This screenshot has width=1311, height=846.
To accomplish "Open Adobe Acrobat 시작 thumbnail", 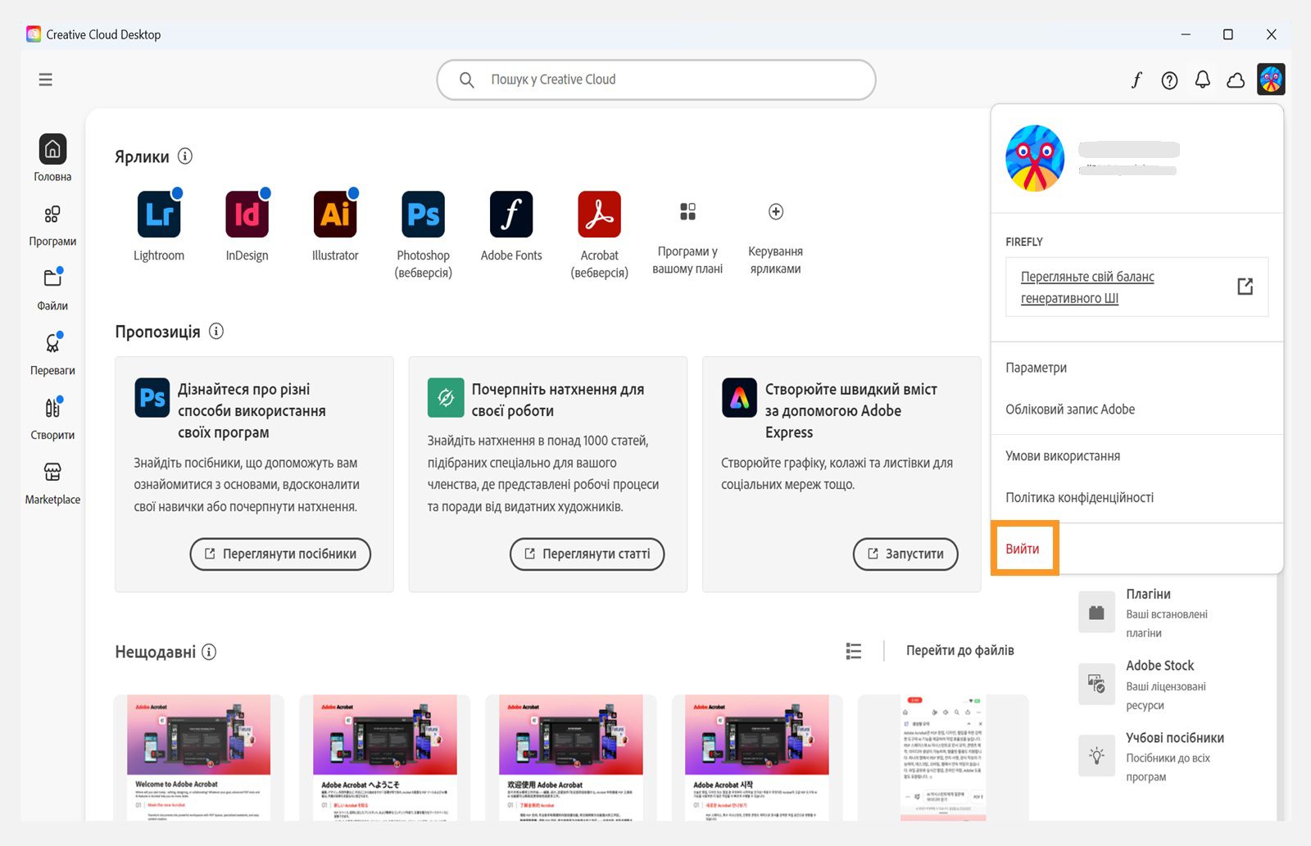I will [x=756, y=758].
